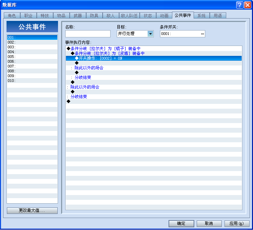Select common event 008 in list
Image resolution: width=253 pixels, height=230 pixels.
point(32,71)
